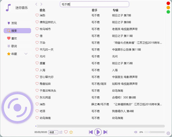This screenshot has height=137, width=172.
Task: Click album 我是唱作人 第4期
Action: point(123,111)
